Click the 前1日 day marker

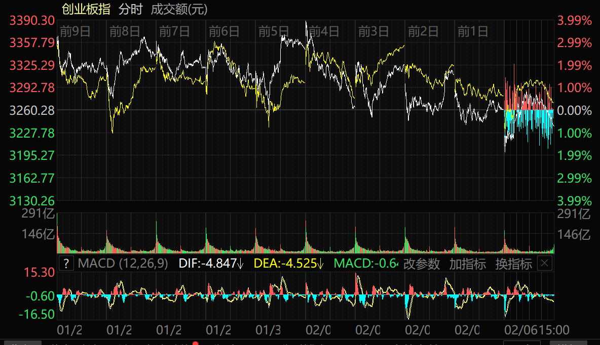point(473,31)
